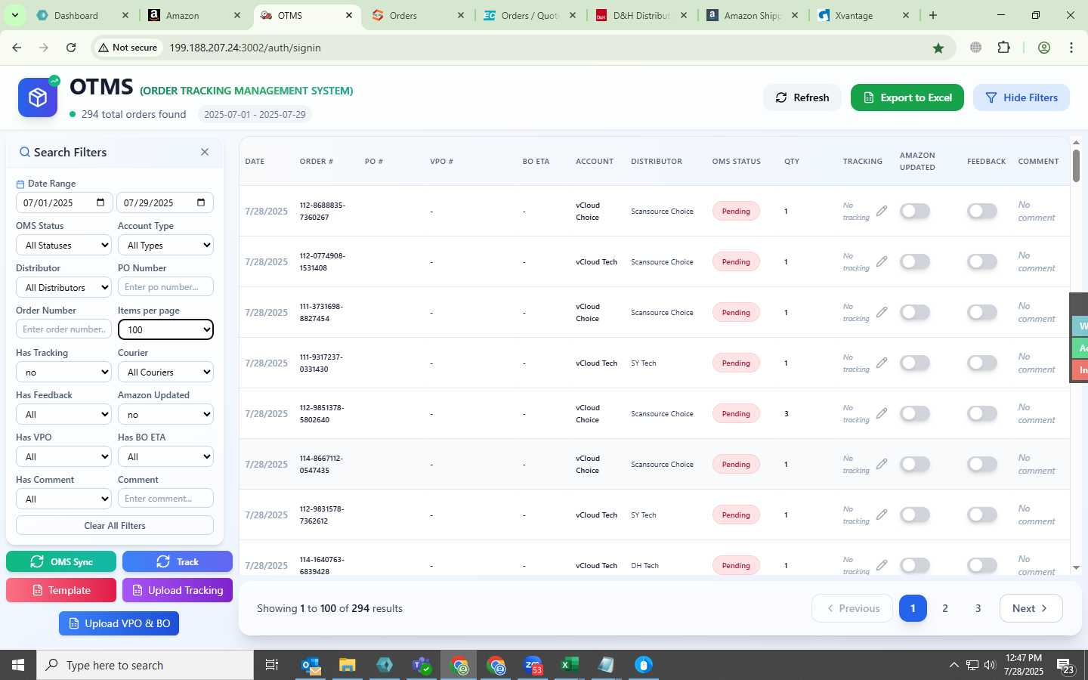Viewport: 1088px width, 680px height.
Task: Toggle Amazon Updated for order 112-9831578-7362612
Action: click(915, 515)
